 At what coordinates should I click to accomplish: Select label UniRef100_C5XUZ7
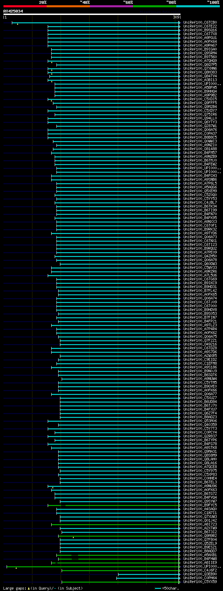(200, 398)
